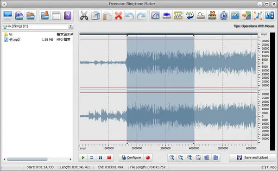Click the file list horizontal scrollbar

pos(27,159)
